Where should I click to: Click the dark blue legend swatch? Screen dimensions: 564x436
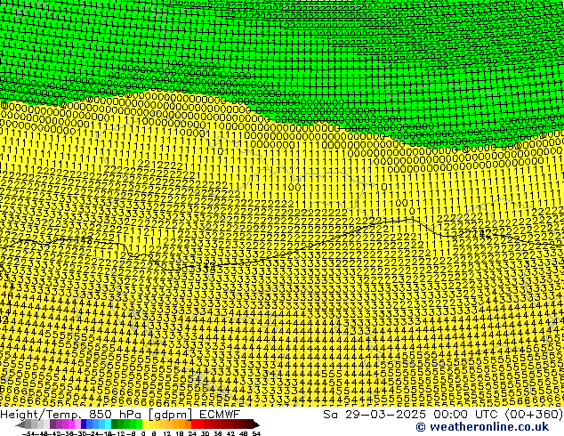tap(84, 424)
